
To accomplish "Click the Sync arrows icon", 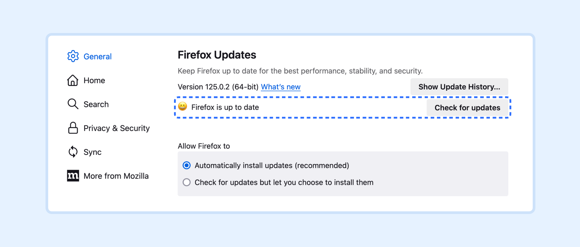I will coord(73,152).
